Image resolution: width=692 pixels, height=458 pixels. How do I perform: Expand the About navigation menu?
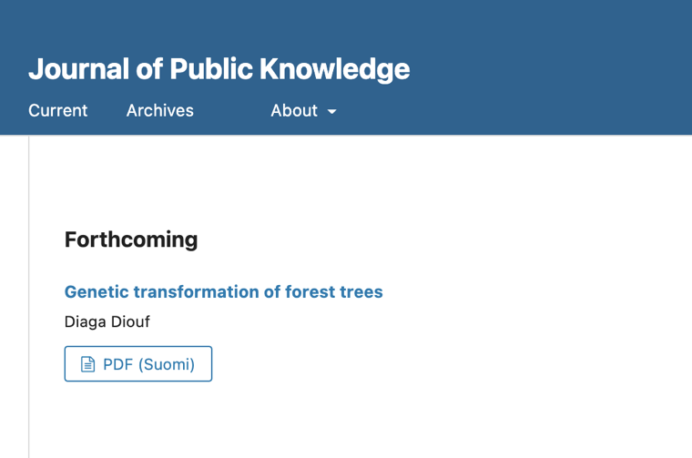point(303,111)
